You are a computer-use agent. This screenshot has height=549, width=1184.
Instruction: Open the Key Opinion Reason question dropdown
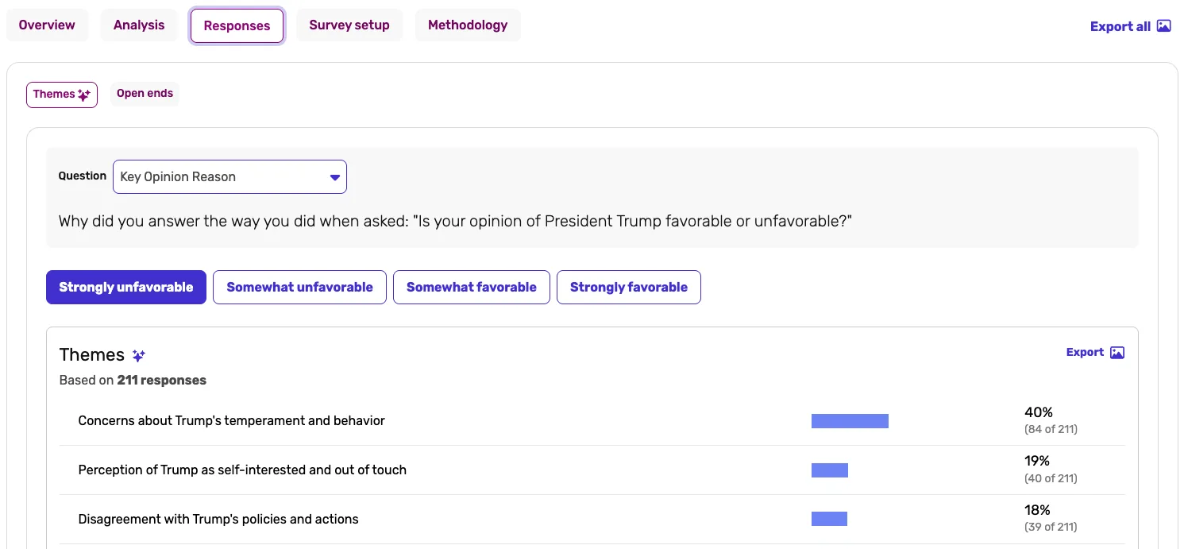click(229, 177)
